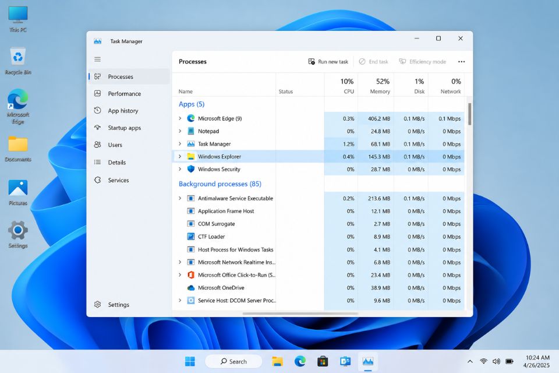This screenshot has height=373, width=559.
Task: Open the App history page
Action: point(129,111)
